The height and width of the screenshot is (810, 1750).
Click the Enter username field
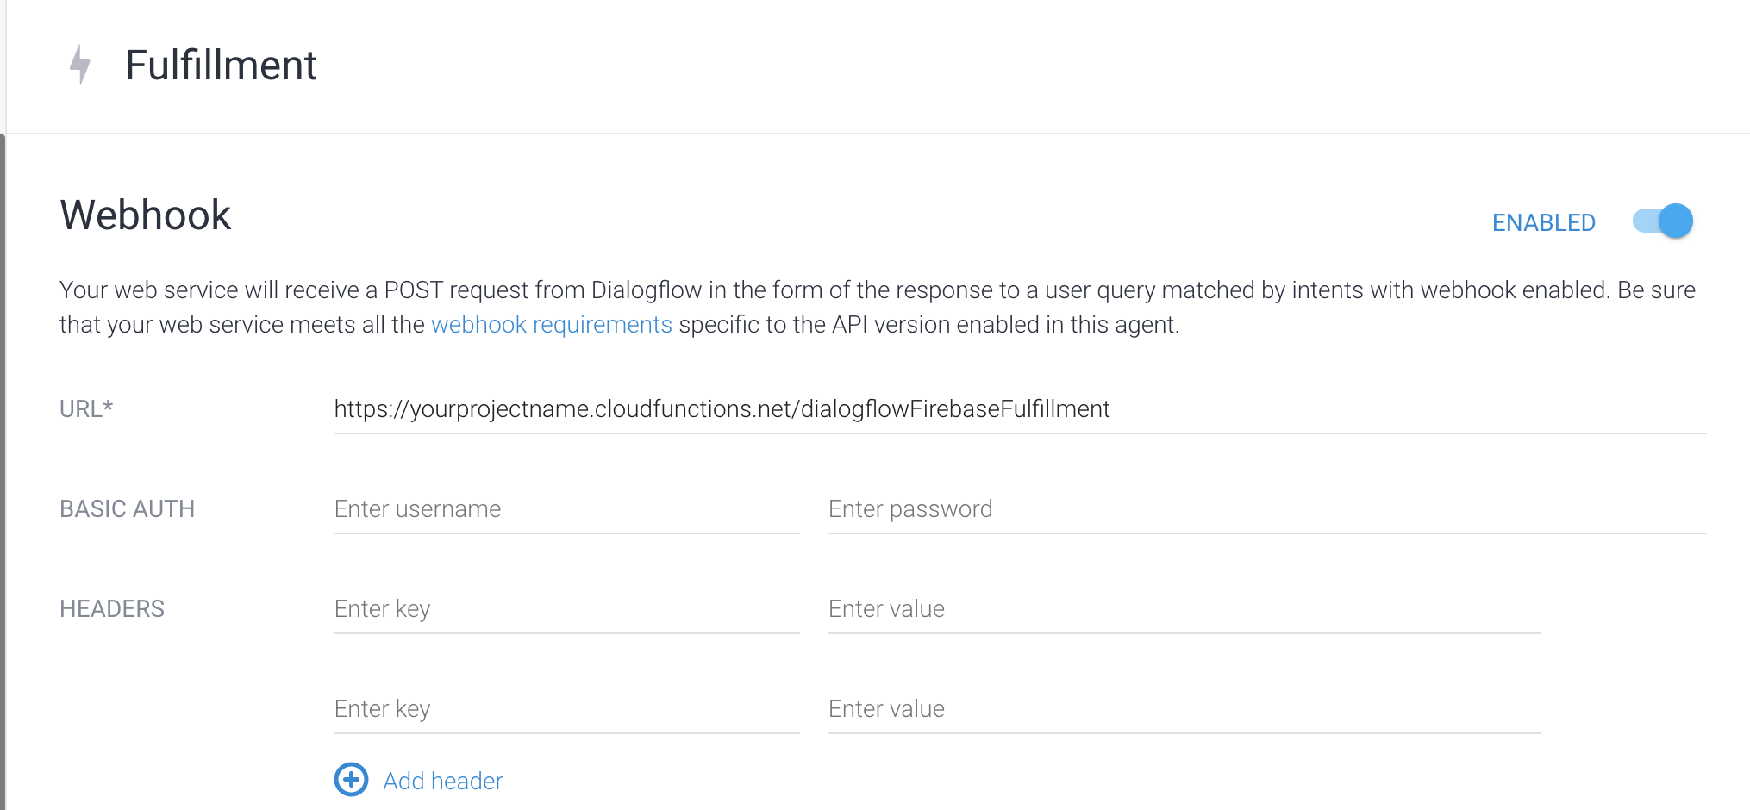[x=566, y=509]
